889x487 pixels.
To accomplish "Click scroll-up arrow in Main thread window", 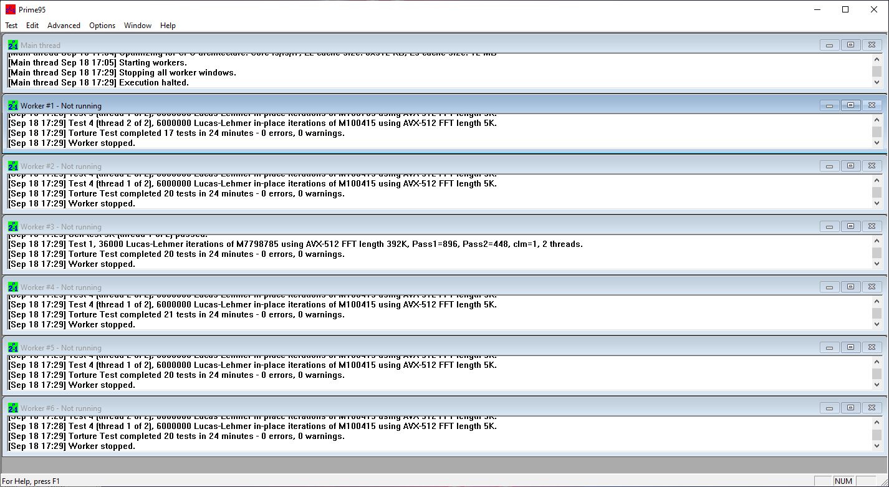I will point(877,59).
